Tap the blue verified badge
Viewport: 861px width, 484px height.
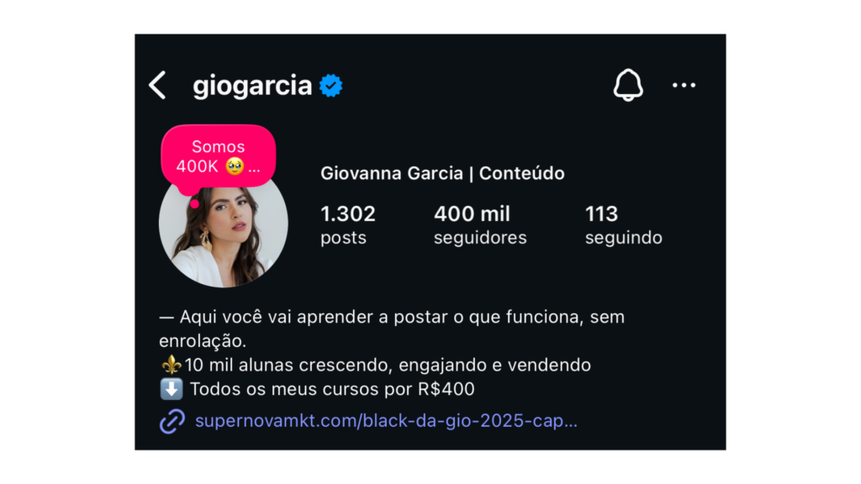[331, 86]
